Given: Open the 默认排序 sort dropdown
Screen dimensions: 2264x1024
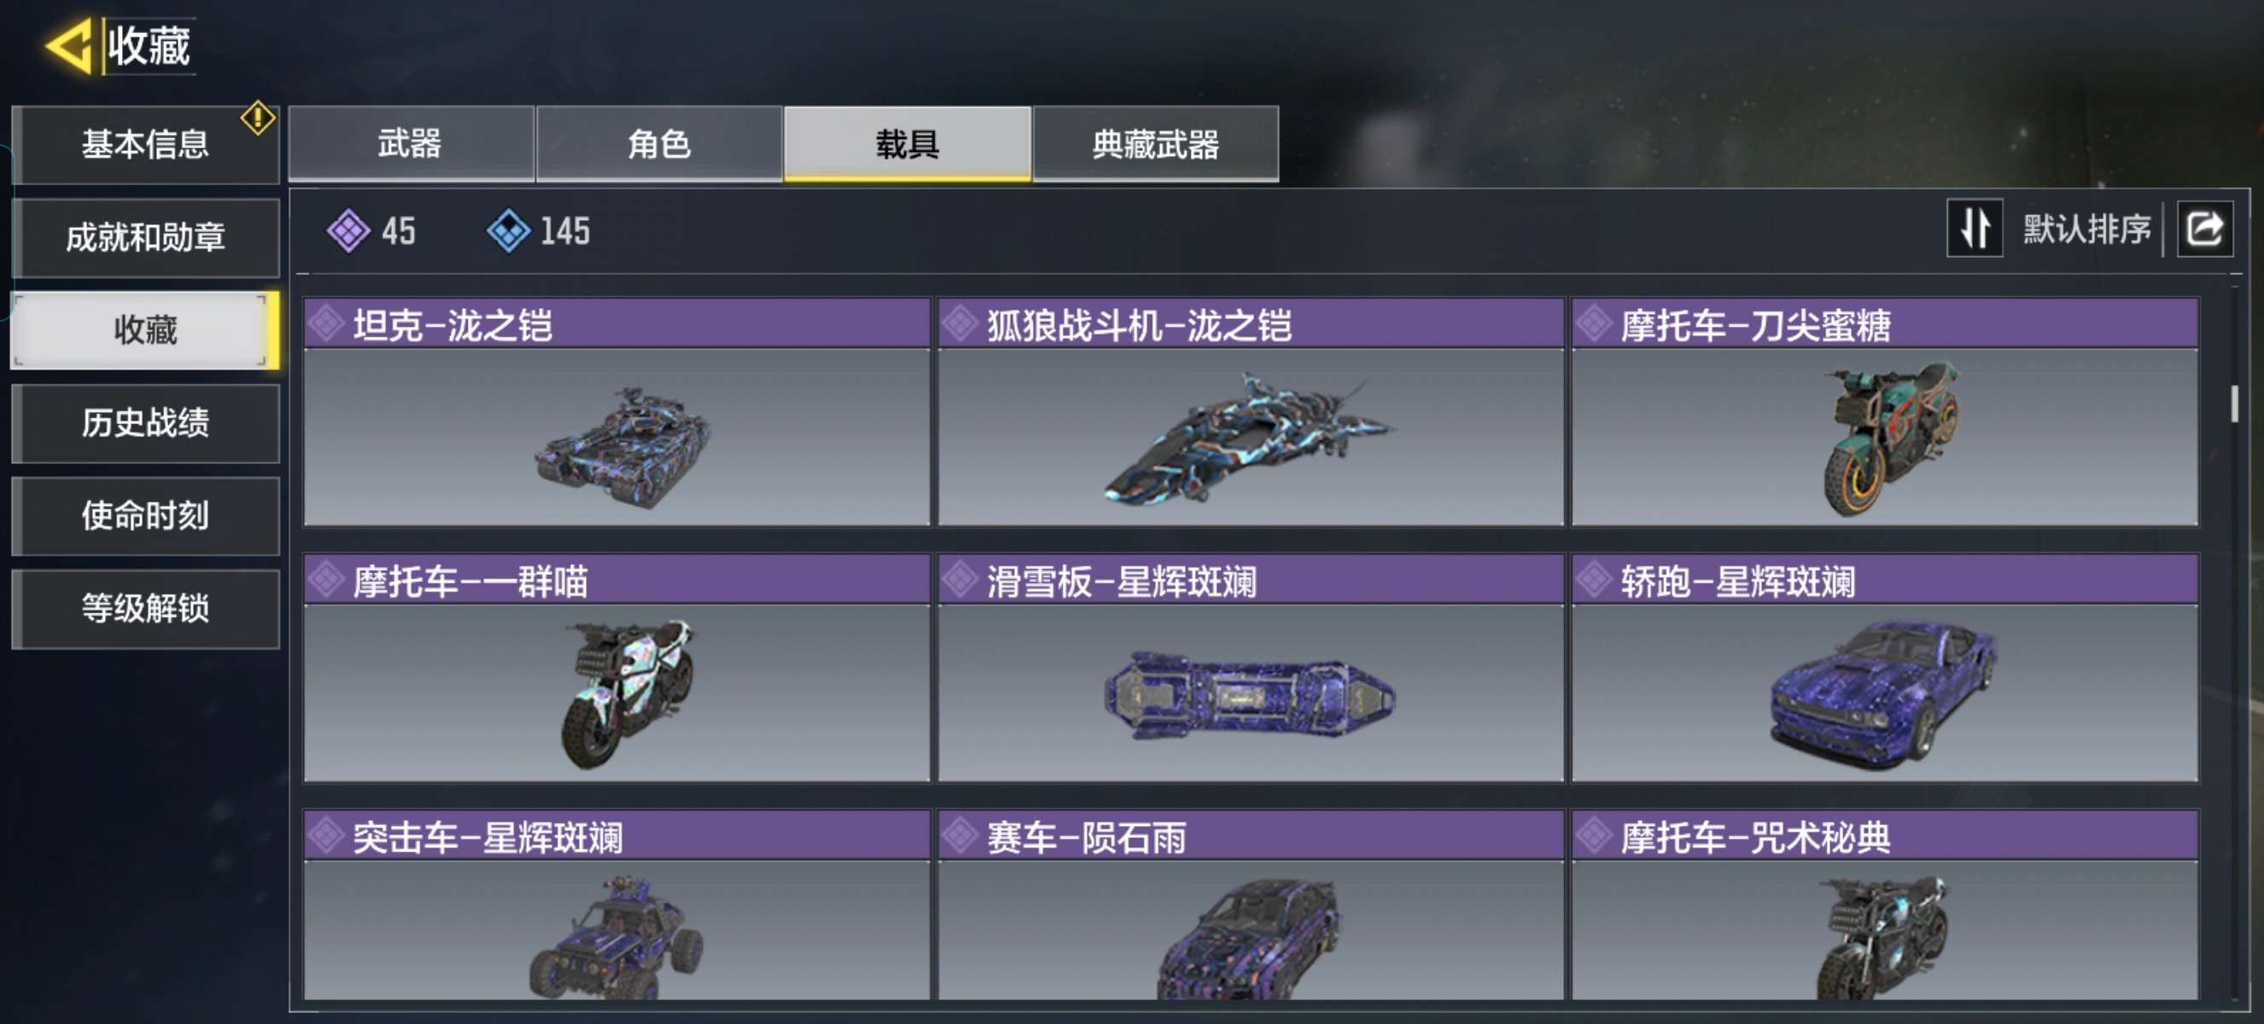Looking at the screenshot, I should pyautogui.click(x=2086, y=230).
